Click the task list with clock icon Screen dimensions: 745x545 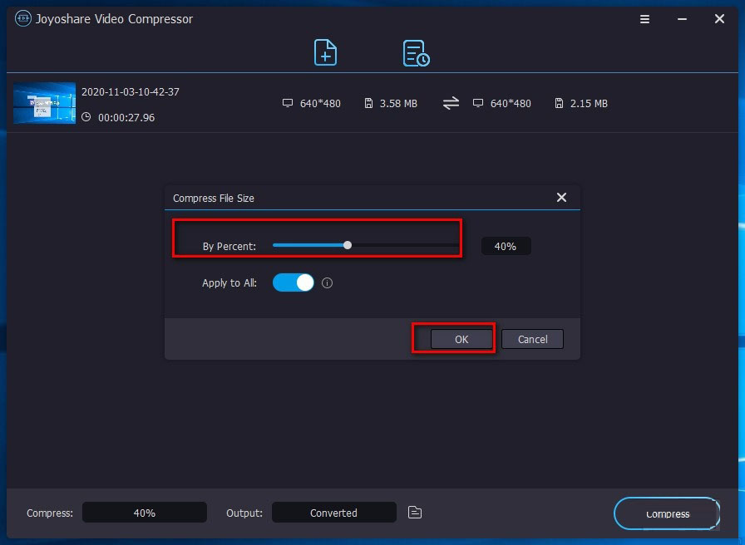415,52
